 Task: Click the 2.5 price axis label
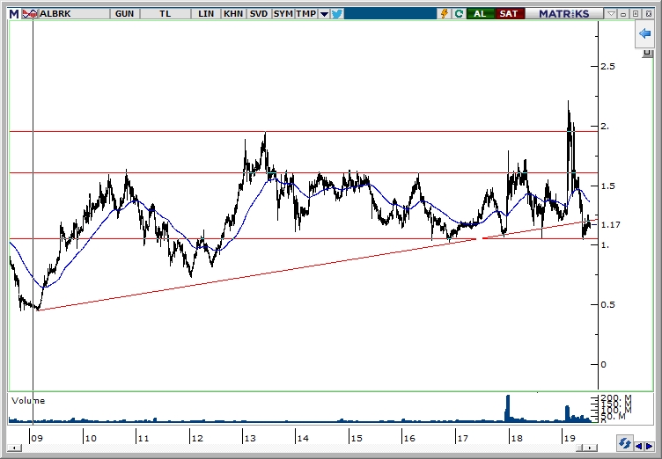click(x=608, y=67)
